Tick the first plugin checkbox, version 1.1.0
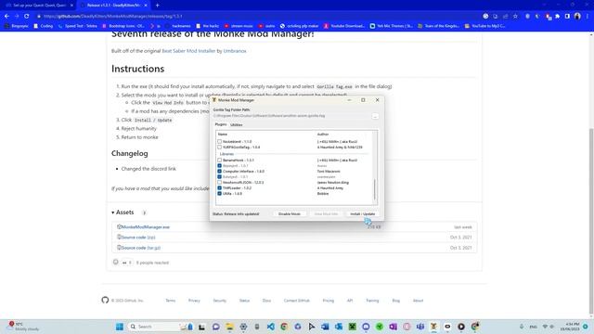The height and width of the screenshot is (334, 594). tap(219, 142)
